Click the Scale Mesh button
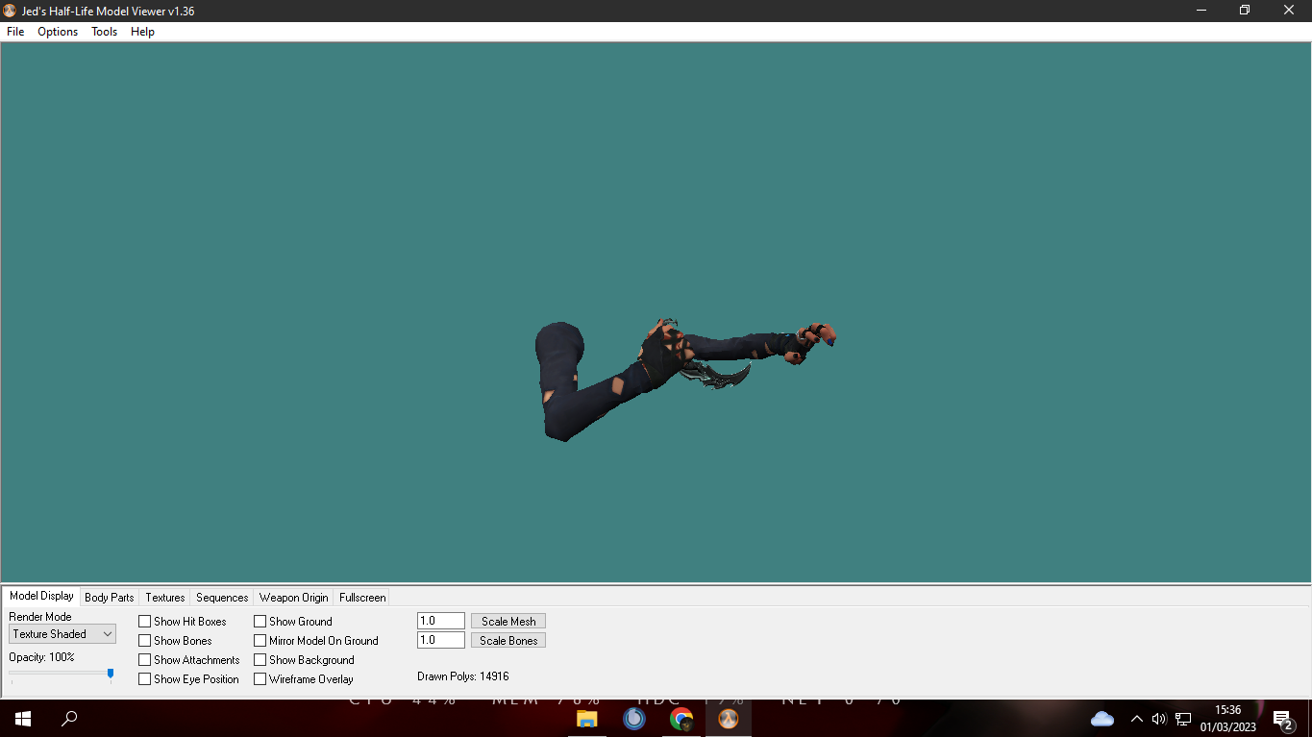Screen dimensions: 1312x737 coord(508,622)
